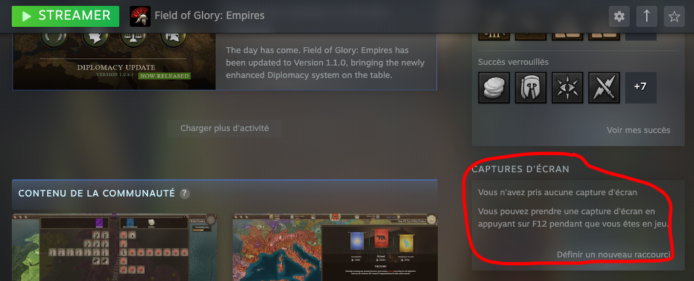Select the compass star locked achievement
Image resolution: width=694 pixels, height=281 pixels.
coord(568,88)
